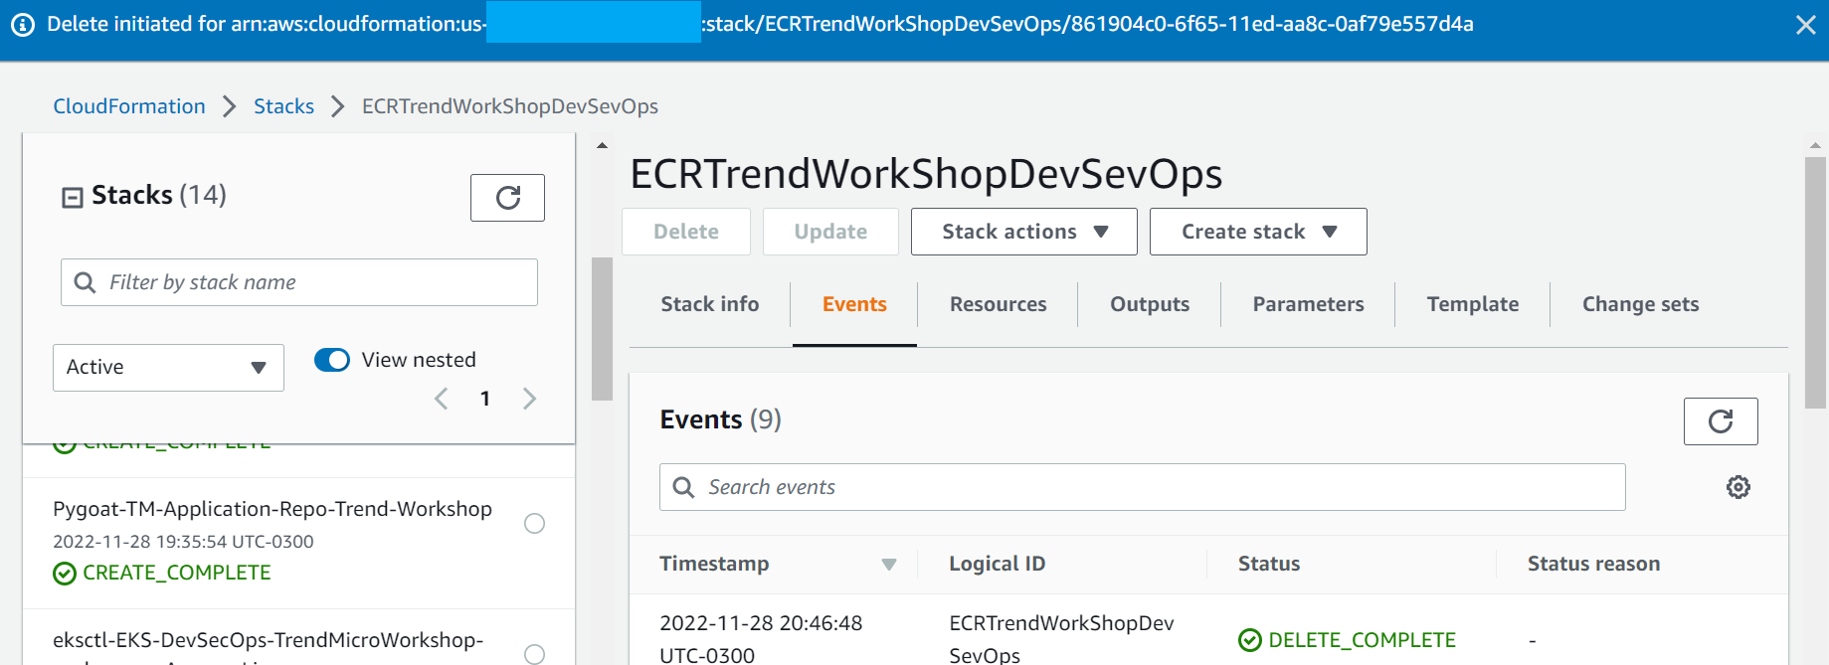Click the ECRTrendWorkShopDevSevOps page heading

(926, 174)
